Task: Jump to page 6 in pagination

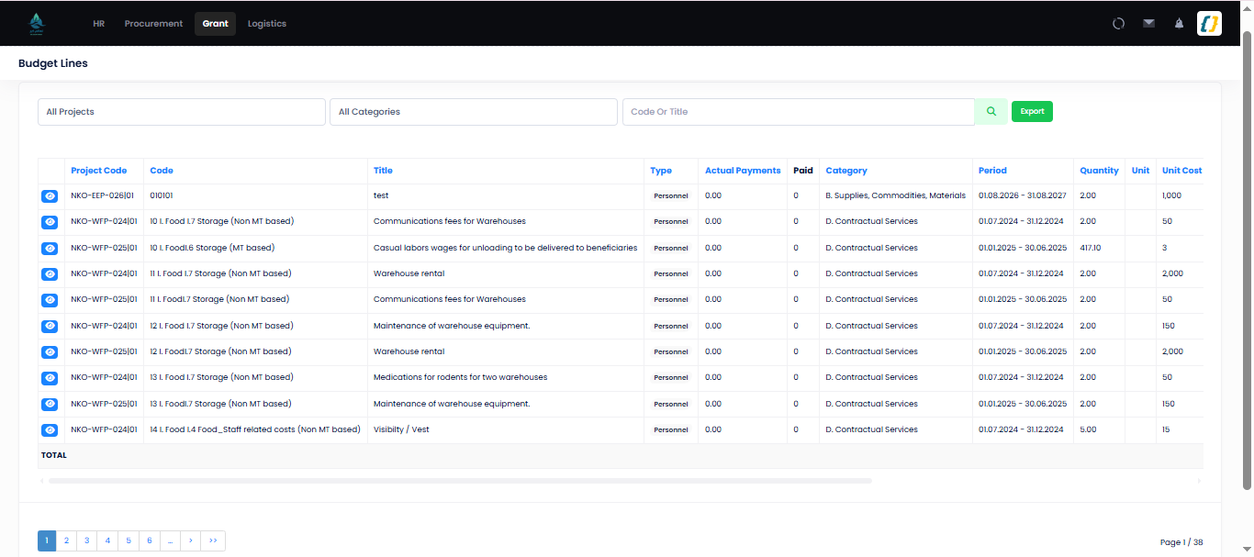Action: pos(150,541)
